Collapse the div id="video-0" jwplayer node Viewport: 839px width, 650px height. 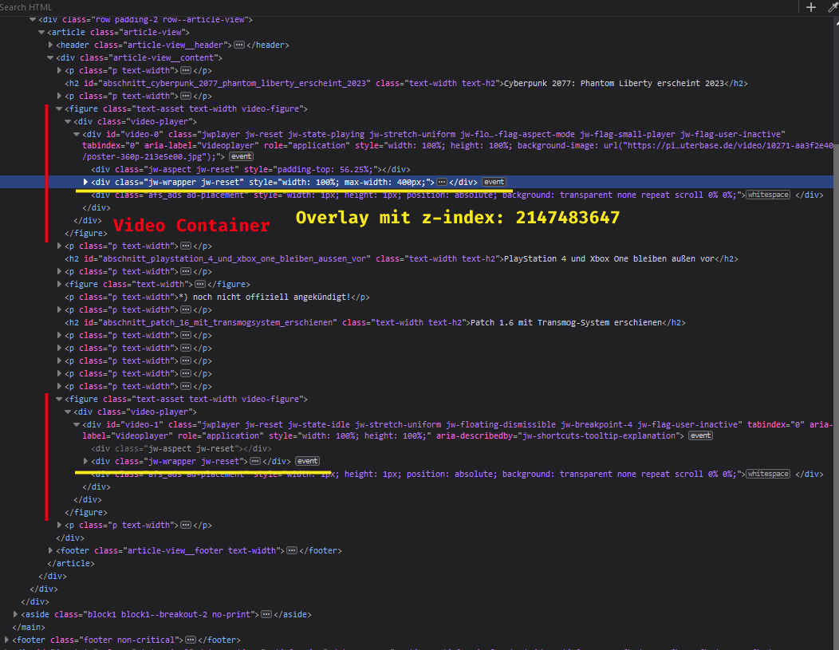(77, 134)
